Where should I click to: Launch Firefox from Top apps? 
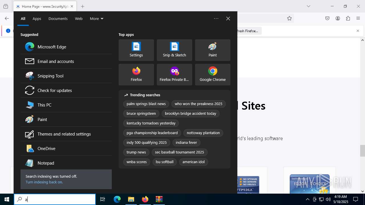(x=136, y=75)
